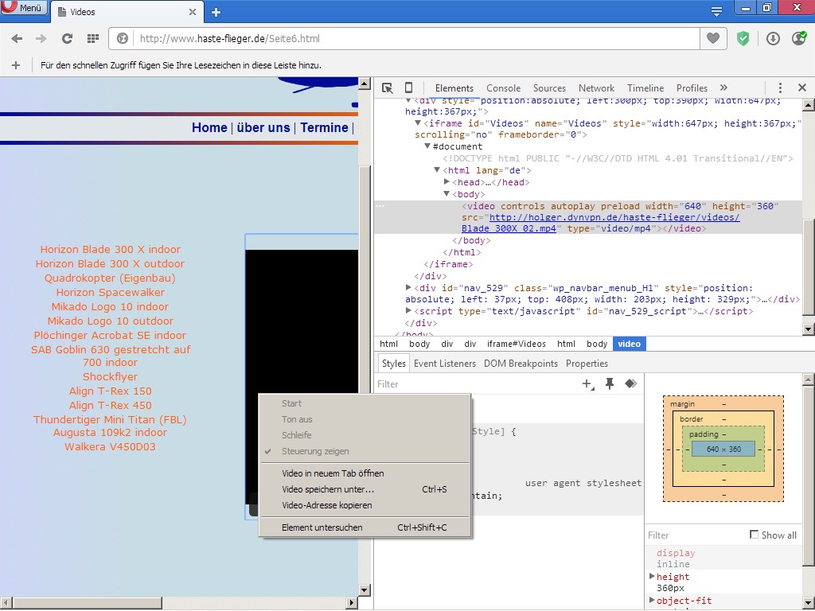815x611 pixels.
Task: Choose 'Video in neuem Tab öffnen'
Action: click(365, 473)
